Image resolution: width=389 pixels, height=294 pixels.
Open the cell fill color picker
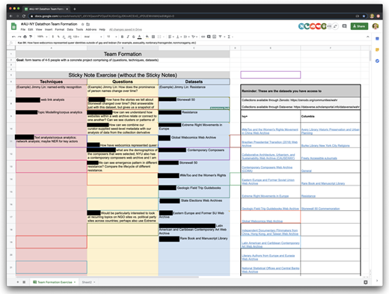pos(147,37)
